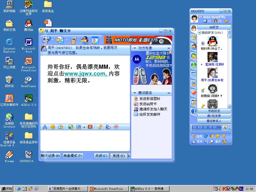Select the music side tab in QQ2005
256x192 pixels.
click(194, 37)
